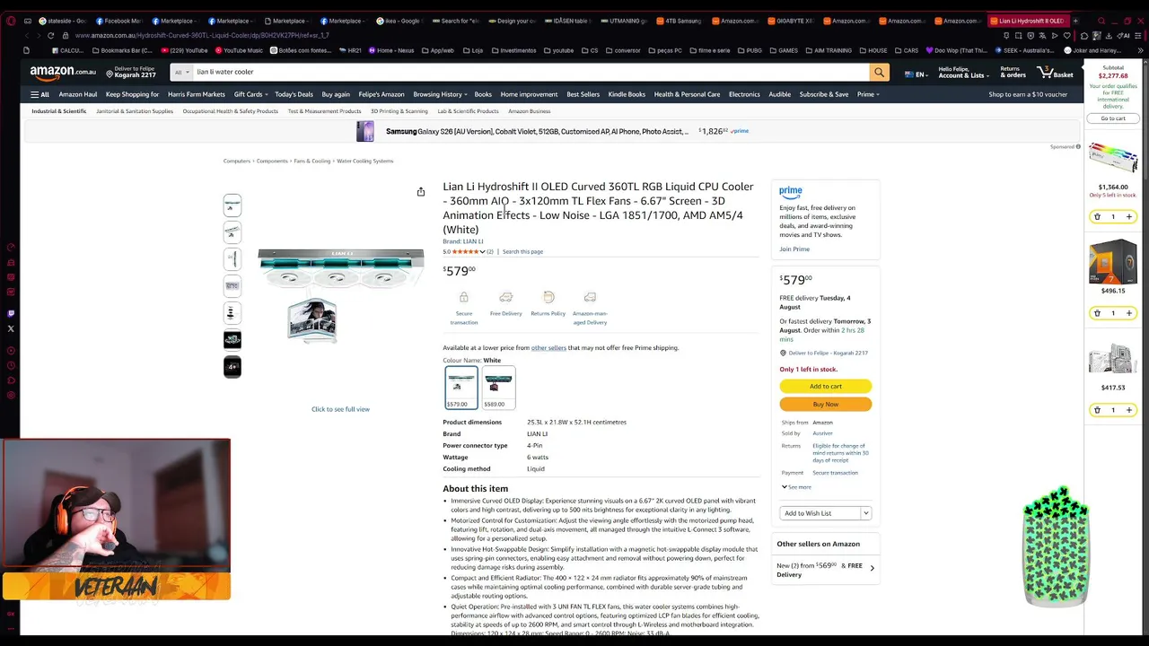1149x646 pixels.
Task: Open the YouTube Music bookmark
Action: pos(238,50)
